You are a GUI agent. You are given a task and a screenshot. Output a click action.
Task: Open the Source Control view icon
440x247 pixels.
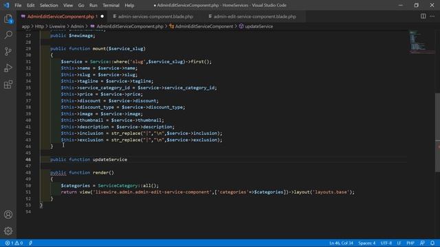click(8, 51)
